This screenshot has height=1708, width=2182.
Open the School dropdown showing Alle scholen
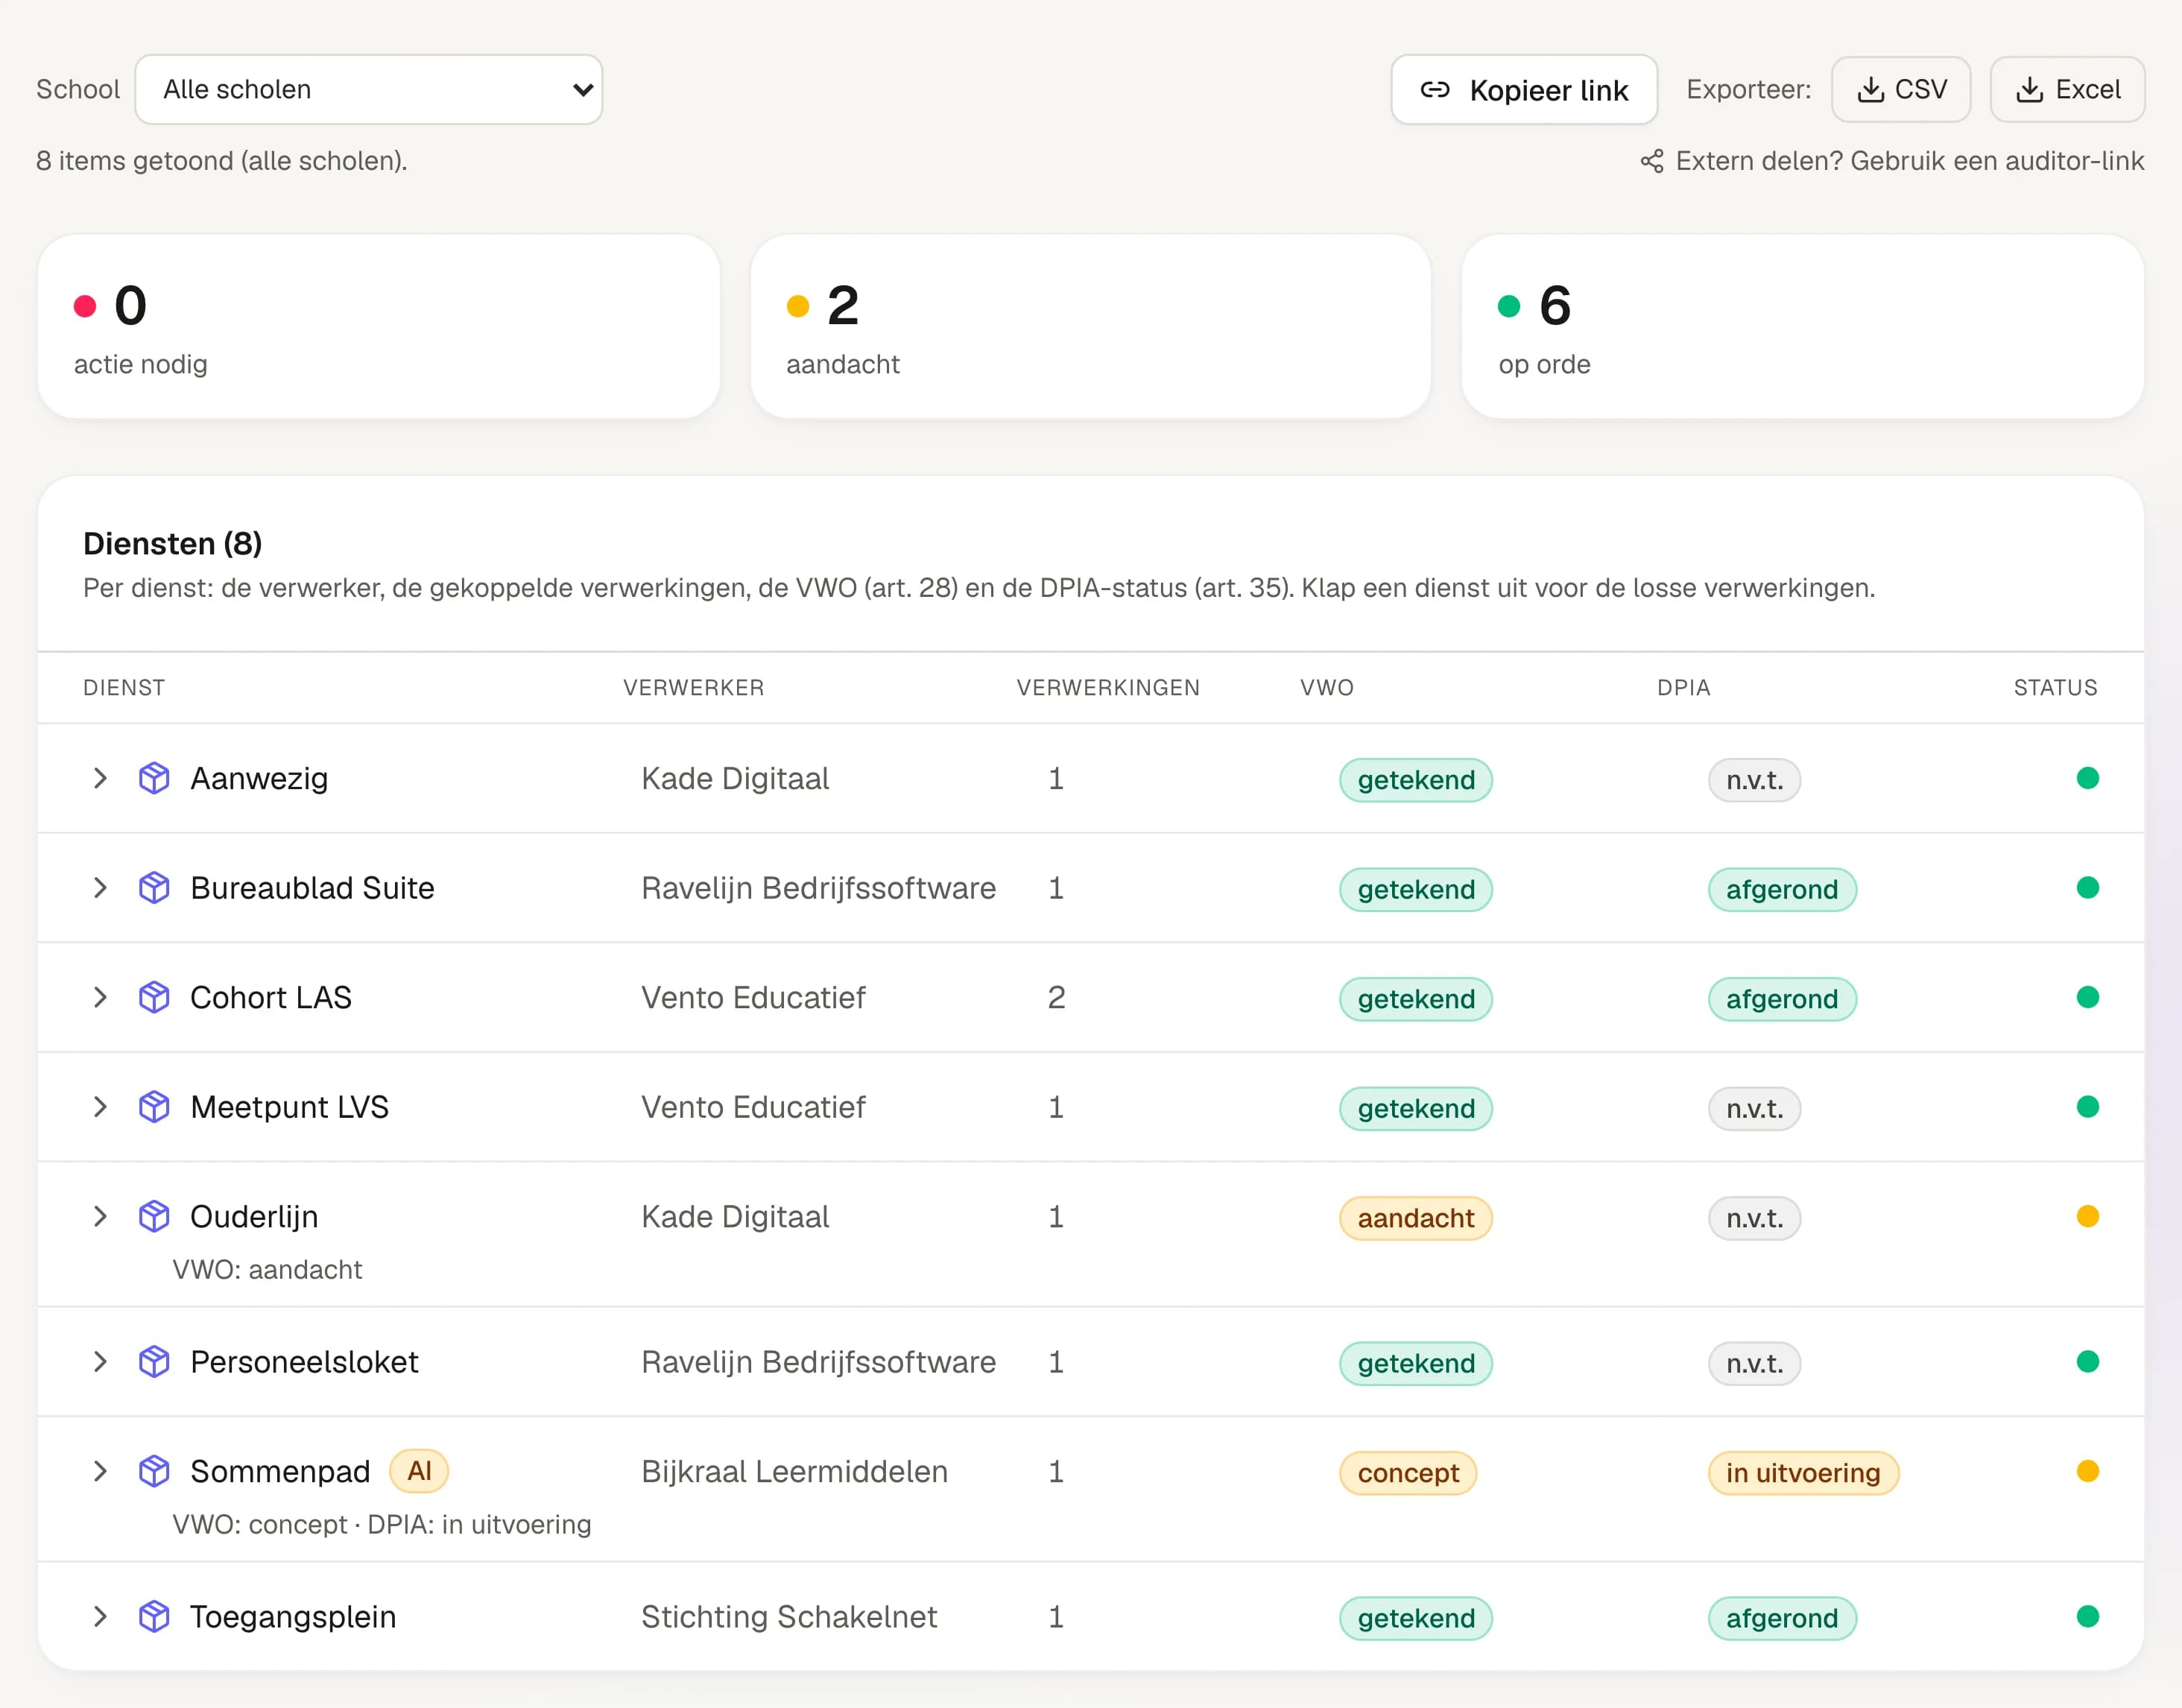(368, 90)
